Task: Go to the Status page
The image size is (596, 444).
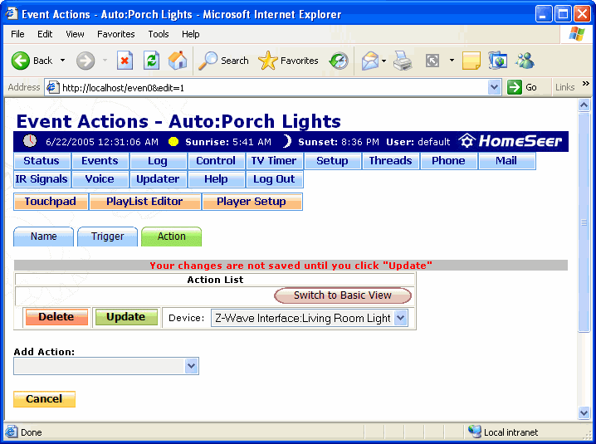Action: point(42,161)
